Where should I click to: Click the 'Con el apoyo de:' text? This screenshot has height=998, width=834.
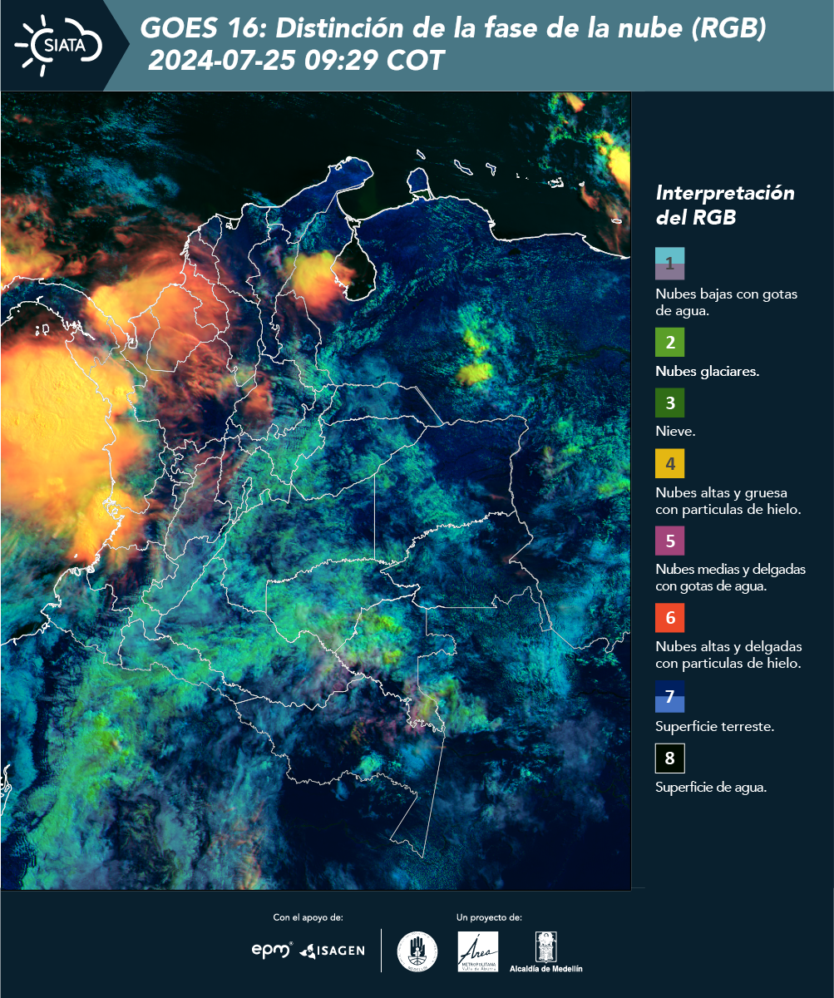point(308,917)
